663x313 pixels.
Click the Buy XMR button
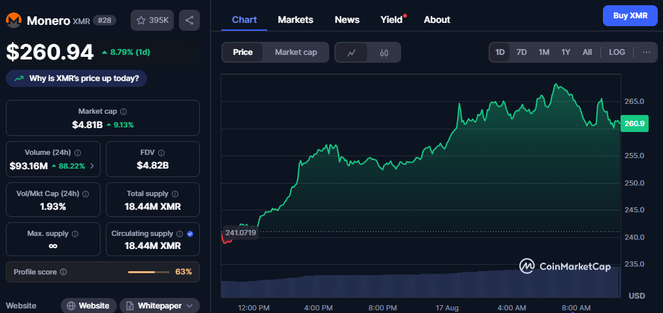pos(630,16)
